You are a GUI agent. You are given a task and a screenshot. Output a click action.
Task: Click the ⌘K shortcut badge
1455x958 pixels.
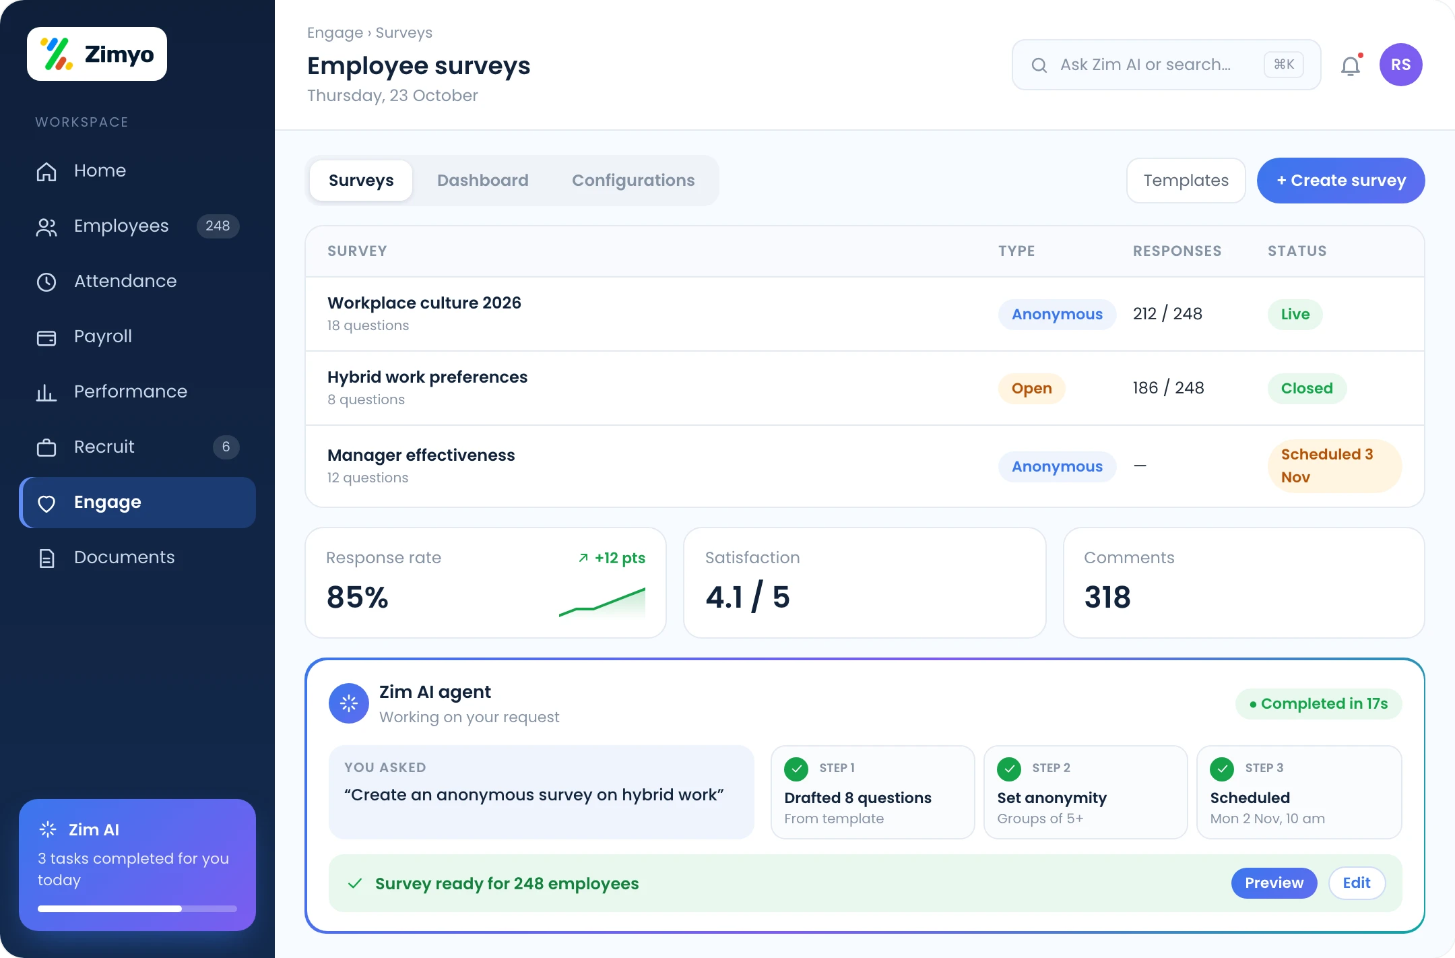tap(1284, 65)
